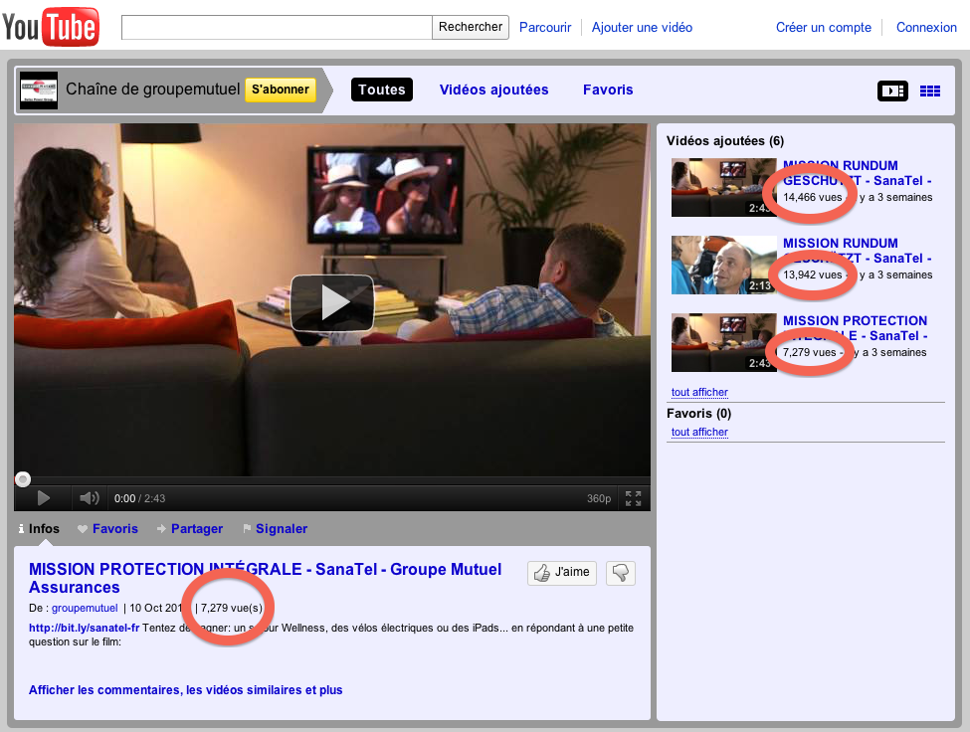Open the Partager tab
The height and width of the screenshot is (732, 970).
pyautogui.click(x=190, y=528)
